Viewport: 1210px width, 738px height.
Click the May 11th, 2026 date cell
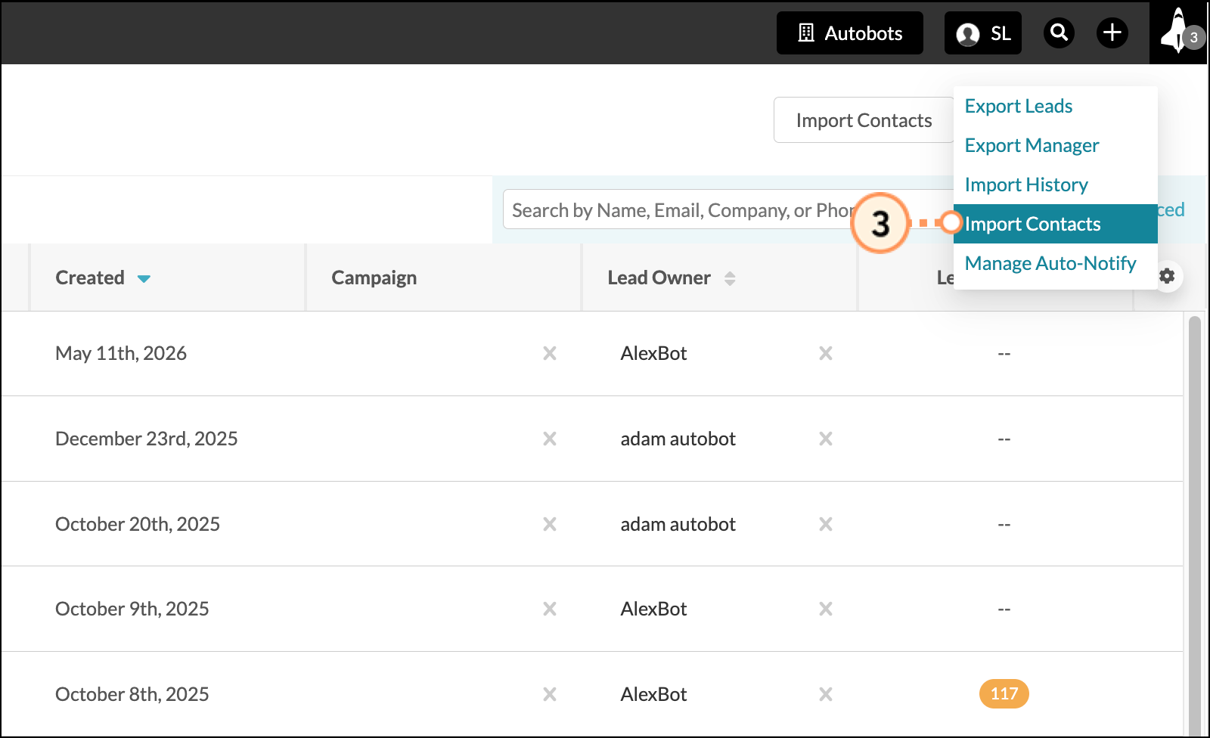click(x=121, y=353)
